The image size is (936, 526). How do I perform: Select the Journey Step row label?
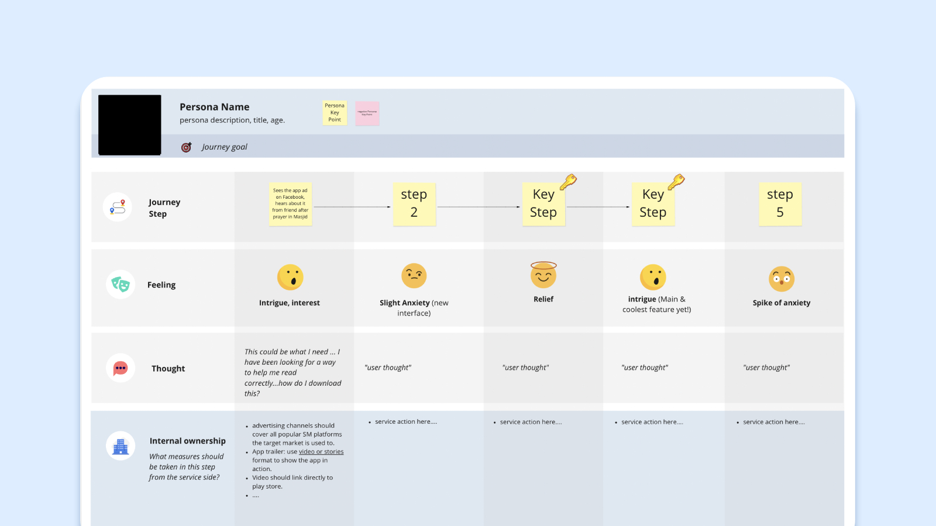(164, 208)
